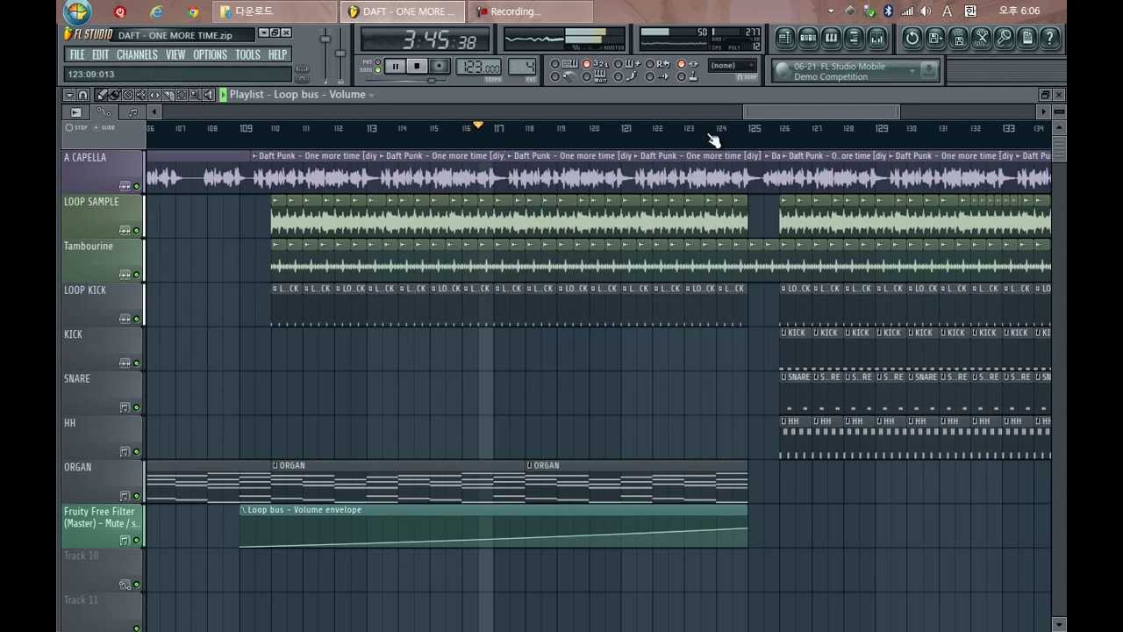Viewport: 1123px width, 632px height.
Task: Mute the LOOP SAMPLE track green light
Action: tap(137, 231)
